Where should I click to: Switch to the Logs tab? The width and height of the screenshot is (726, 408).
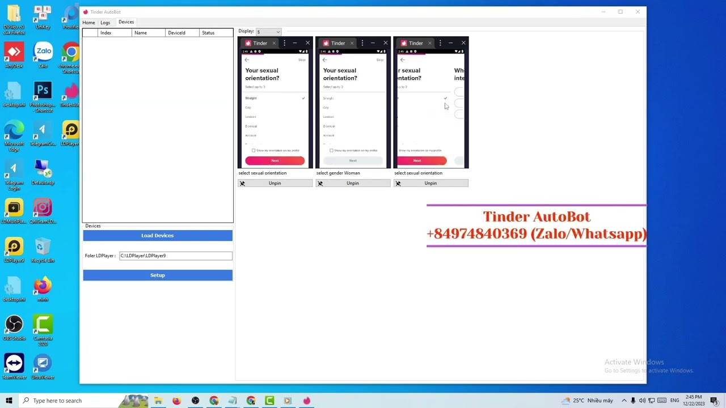coord(105,23)
